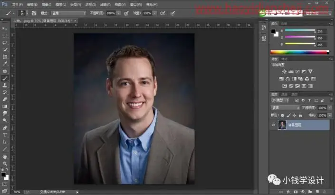Toggle type layer filter T icon
The width and height of the screenshot is (335, 195).
coord(309,100)
